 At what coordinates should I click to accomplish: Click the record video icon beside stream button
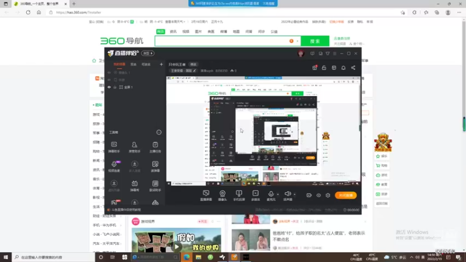pos(309,196)
